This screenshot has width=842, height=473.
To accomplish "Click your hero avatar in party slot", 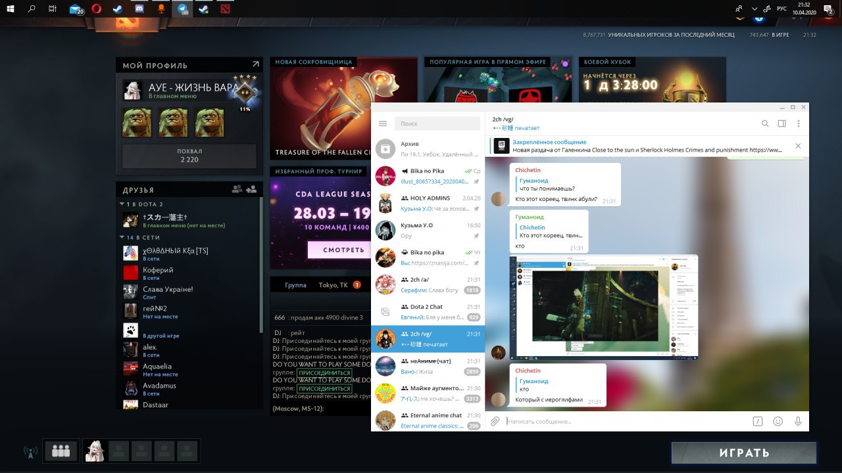I will [x=95, y=451].
